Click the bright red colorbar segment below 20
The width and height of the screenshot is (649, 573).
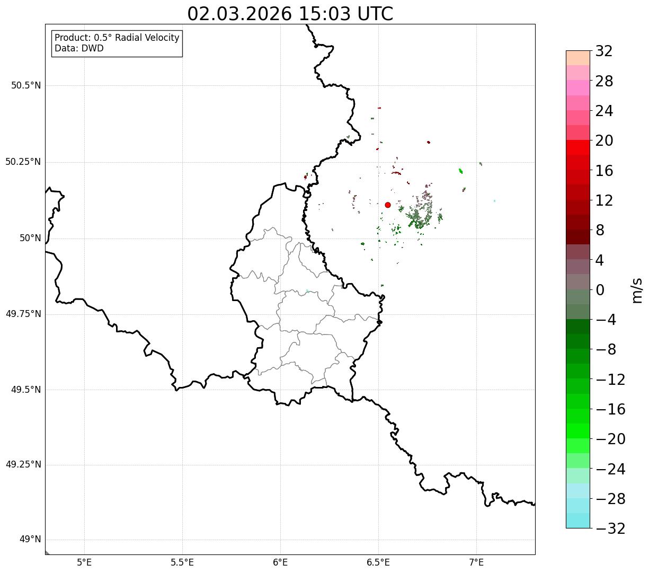tap(578, 147)
